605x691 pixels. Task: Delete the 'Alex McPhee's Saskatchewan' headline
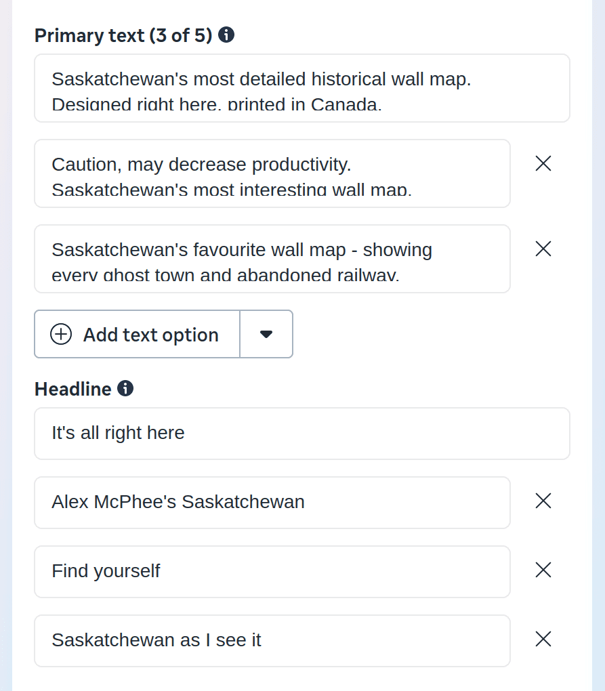coord(543,501)
